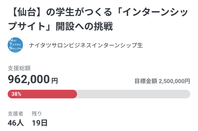Click the Nai Tatsu Salon avatar icon
Screen dimensions: 198x131
(x=15, y=45)
